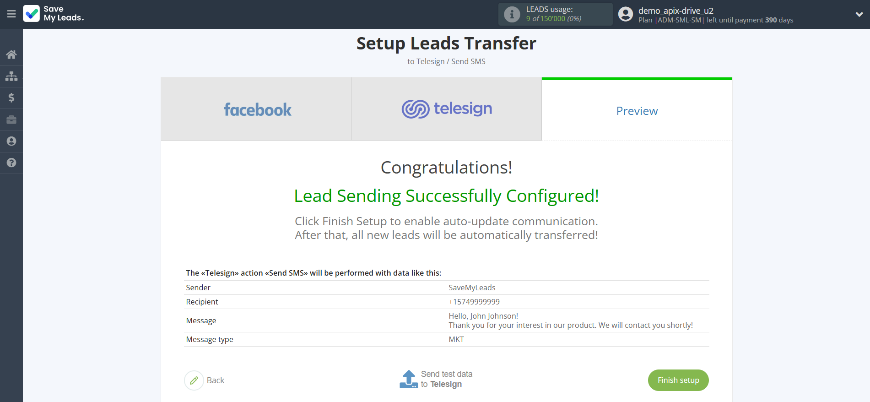
Task: Select the Preview tab
Action: pos(637,111)
